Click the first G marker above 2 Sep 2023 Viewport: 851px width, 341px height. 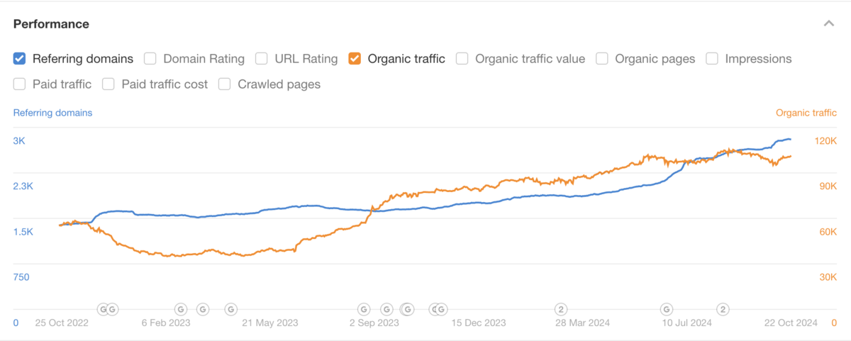click(x=363, y=309)
